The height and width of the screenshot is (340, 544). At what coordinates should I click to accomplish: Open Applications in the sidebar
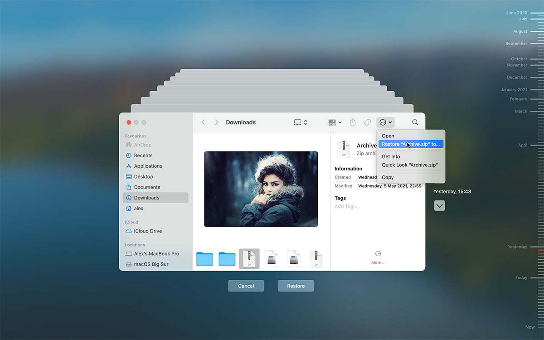coord(155,166)
